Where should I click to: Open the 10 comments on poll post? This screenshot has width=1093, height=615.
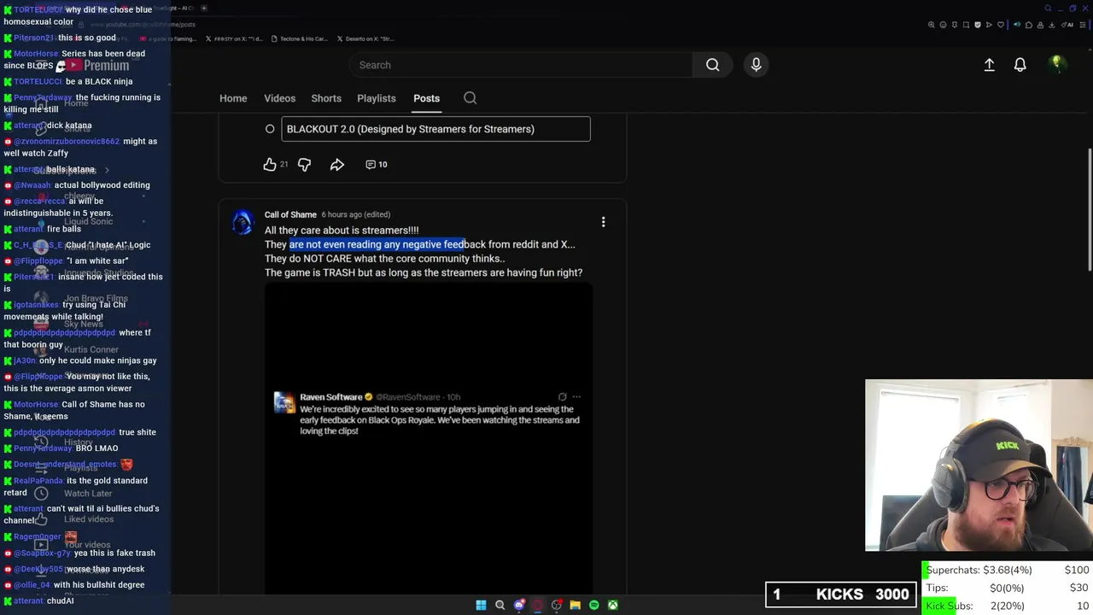(377, 164)
